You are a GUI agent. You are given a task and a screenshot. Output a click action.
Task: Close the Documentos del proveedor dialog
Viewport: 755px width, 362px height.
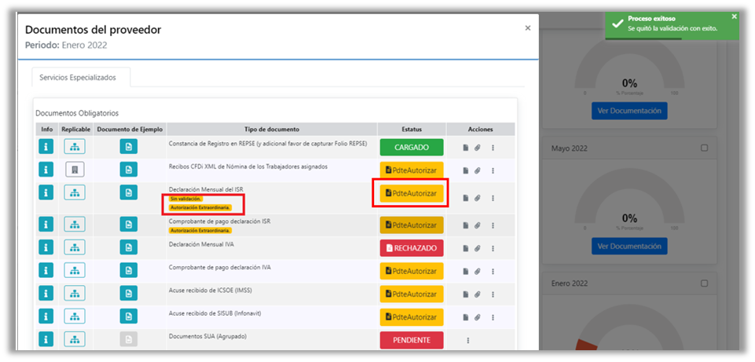pyautogui.click(x=528, y=28)
